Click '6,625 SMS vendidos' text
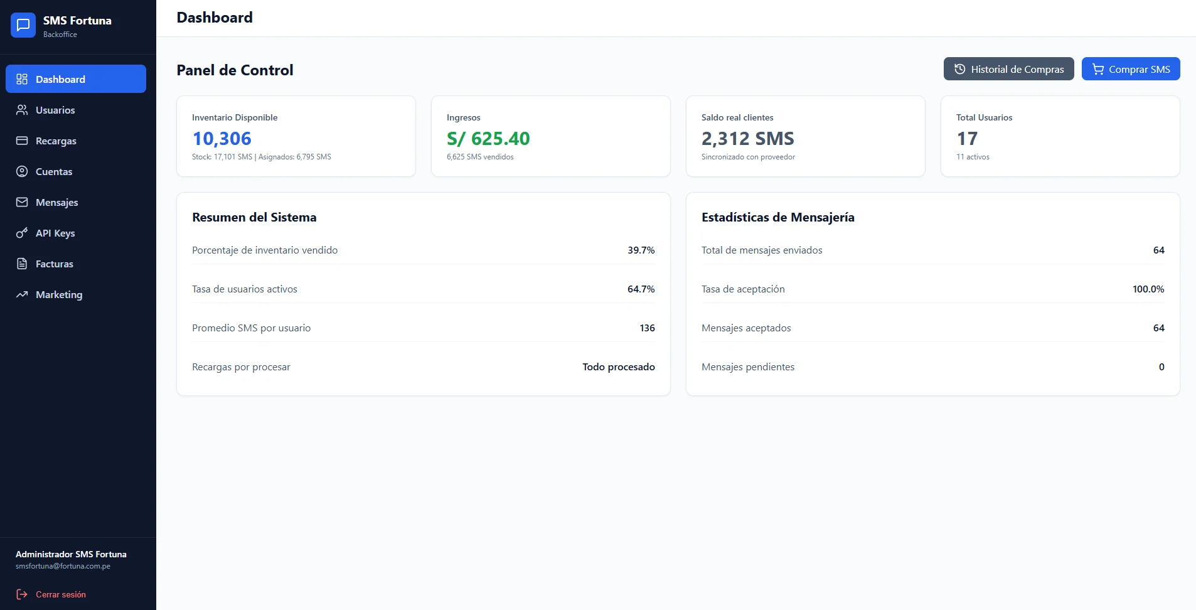 pyautogui.click(x=480, y=157)
